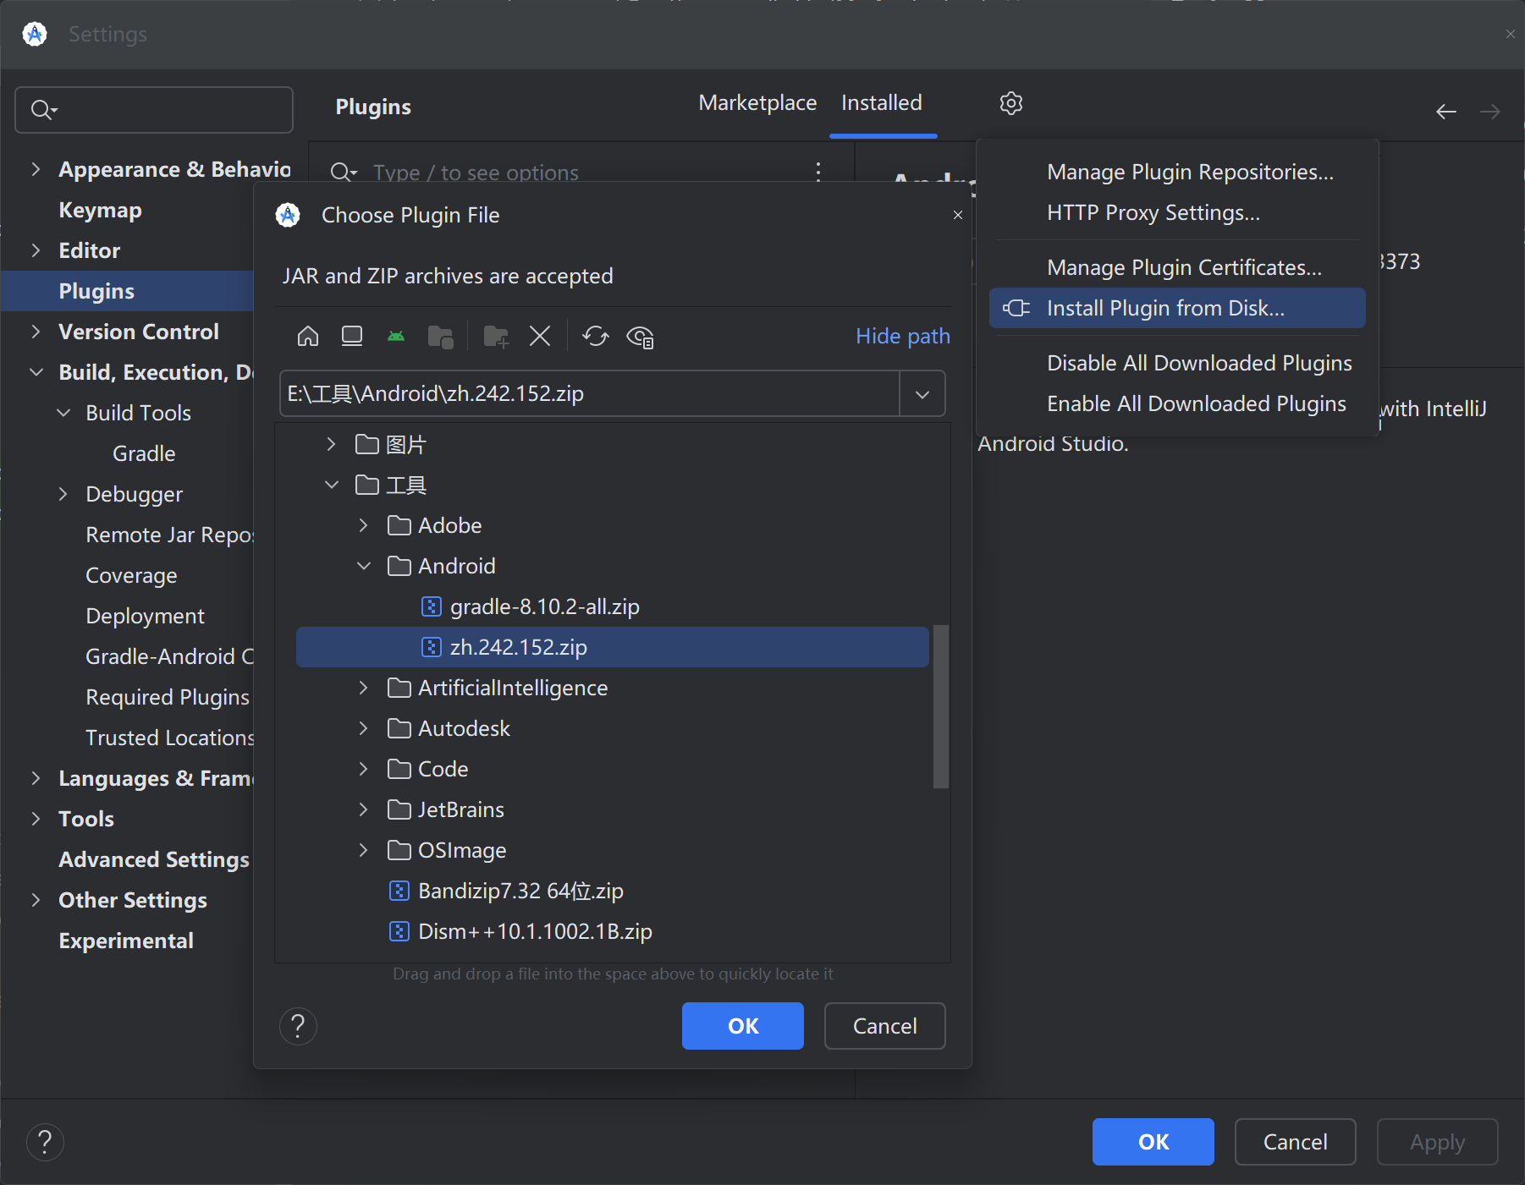This screenshot has width=1525, height=1185.
Task: Toggle show hidden files eye icon
Action: click(640, 337)
